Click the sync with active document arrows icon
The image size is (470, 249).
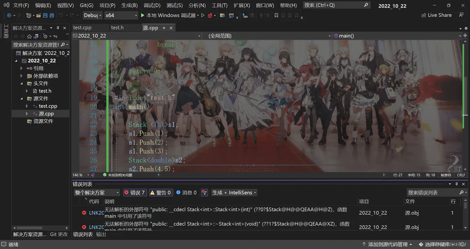tap(55, 36)
